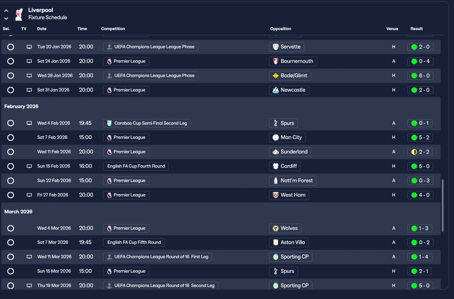The width and height of the screenshot is (454, 299).
Task: Click the Venue column header
Action: pyautogui.click(x=392, y=29)
